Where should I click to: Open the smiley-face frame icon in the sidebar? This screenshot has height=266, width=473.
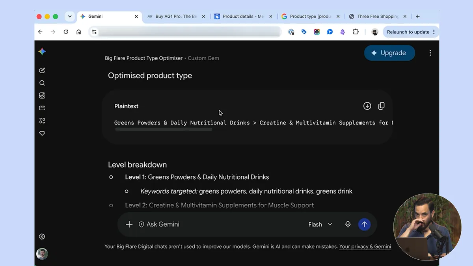[x=42, y=95]
